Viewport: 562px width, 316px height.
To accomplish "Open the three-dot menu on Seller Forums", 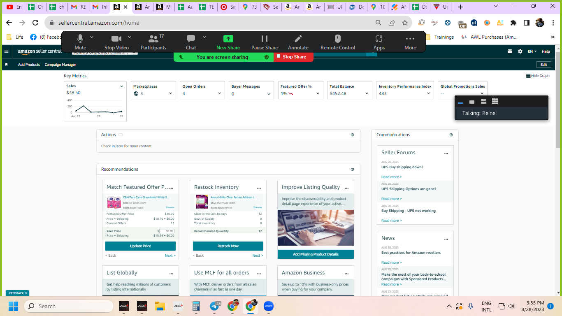I will 446,153.
